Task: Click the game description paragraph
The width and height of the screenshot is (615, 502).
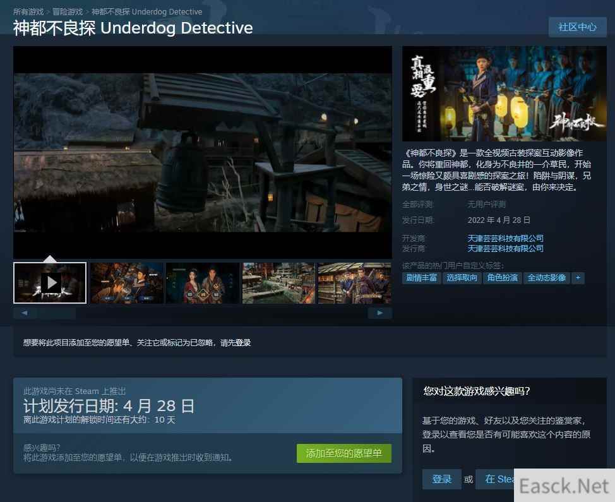Action: (x=496, y=170)
